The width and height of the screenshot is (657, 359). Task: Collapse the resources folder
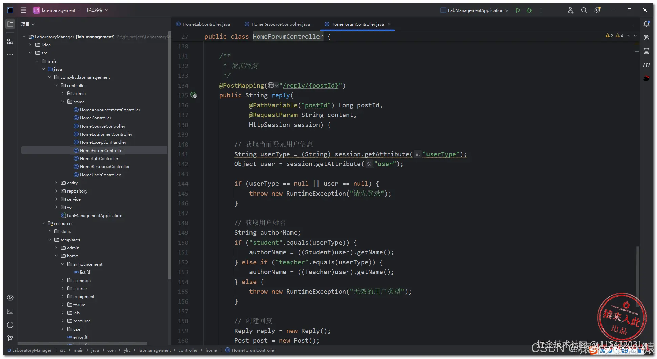coord(43,223)
